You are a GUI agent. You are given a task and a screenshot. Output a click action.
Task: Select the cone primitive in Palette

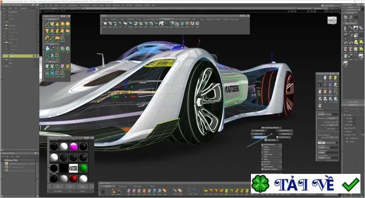(57, 24)
